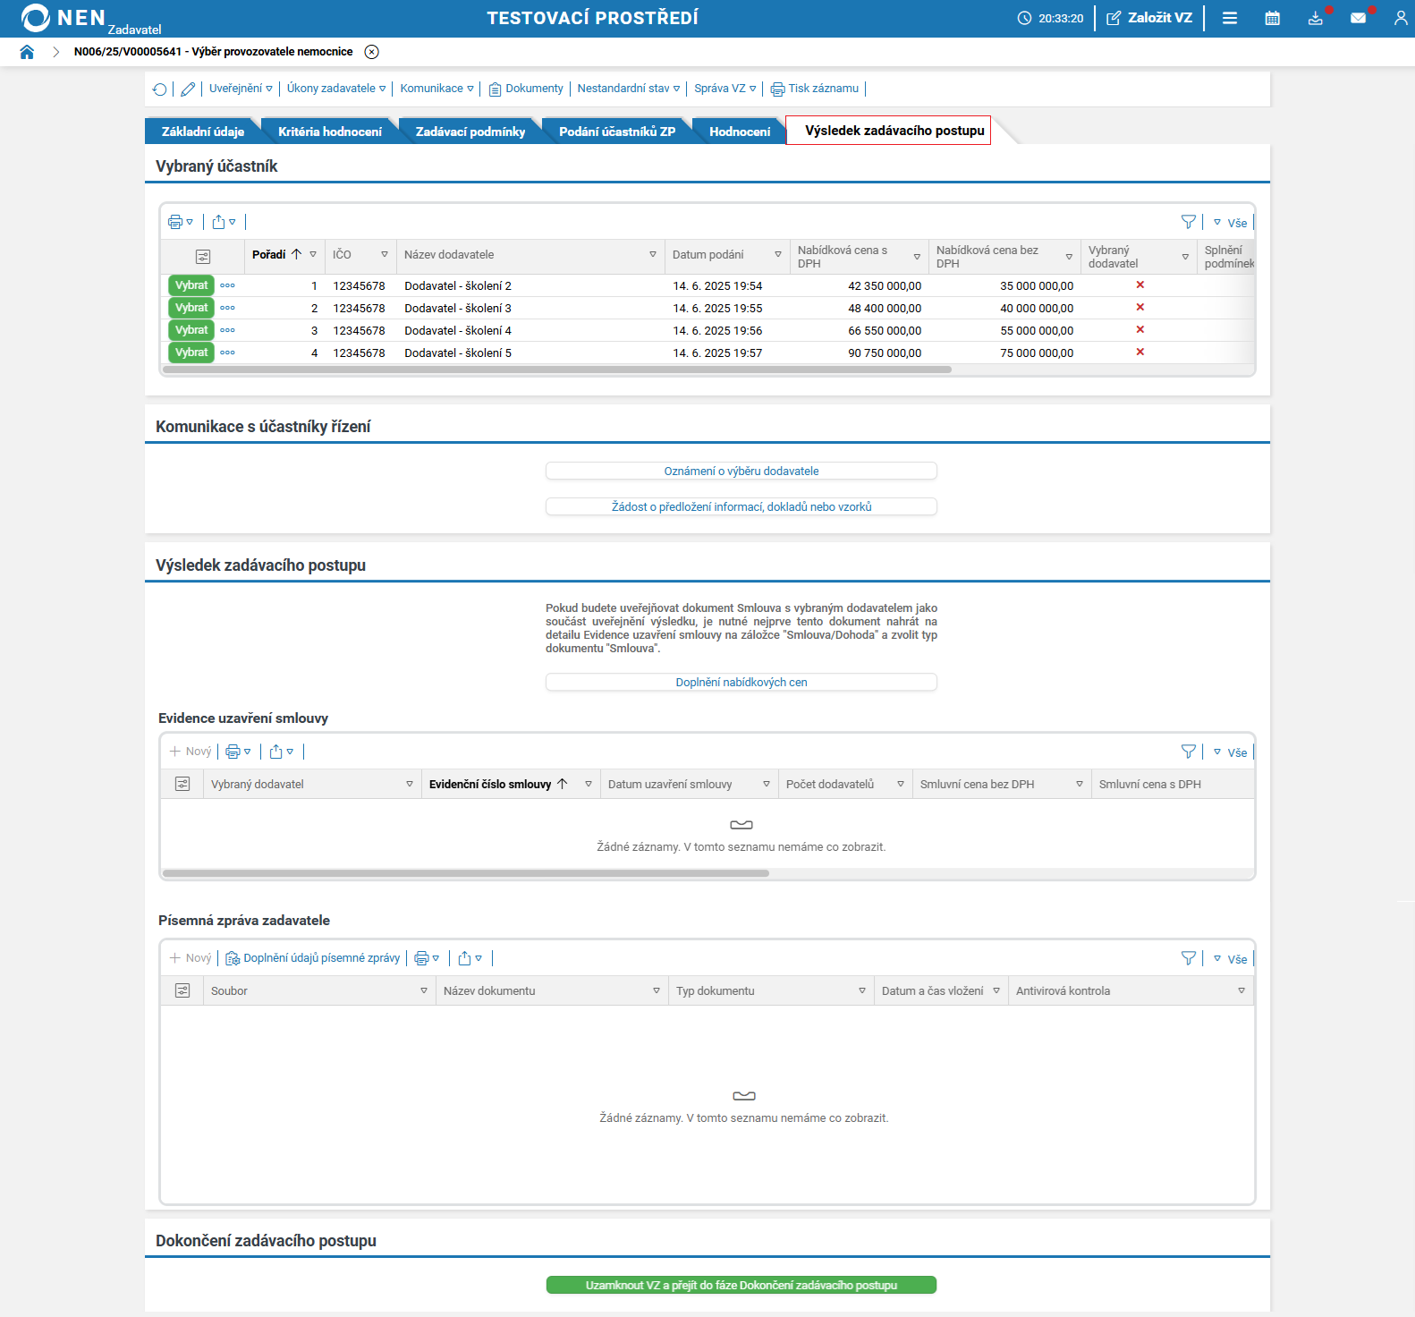Open the mail messages icon

[x=1358, y=18]
